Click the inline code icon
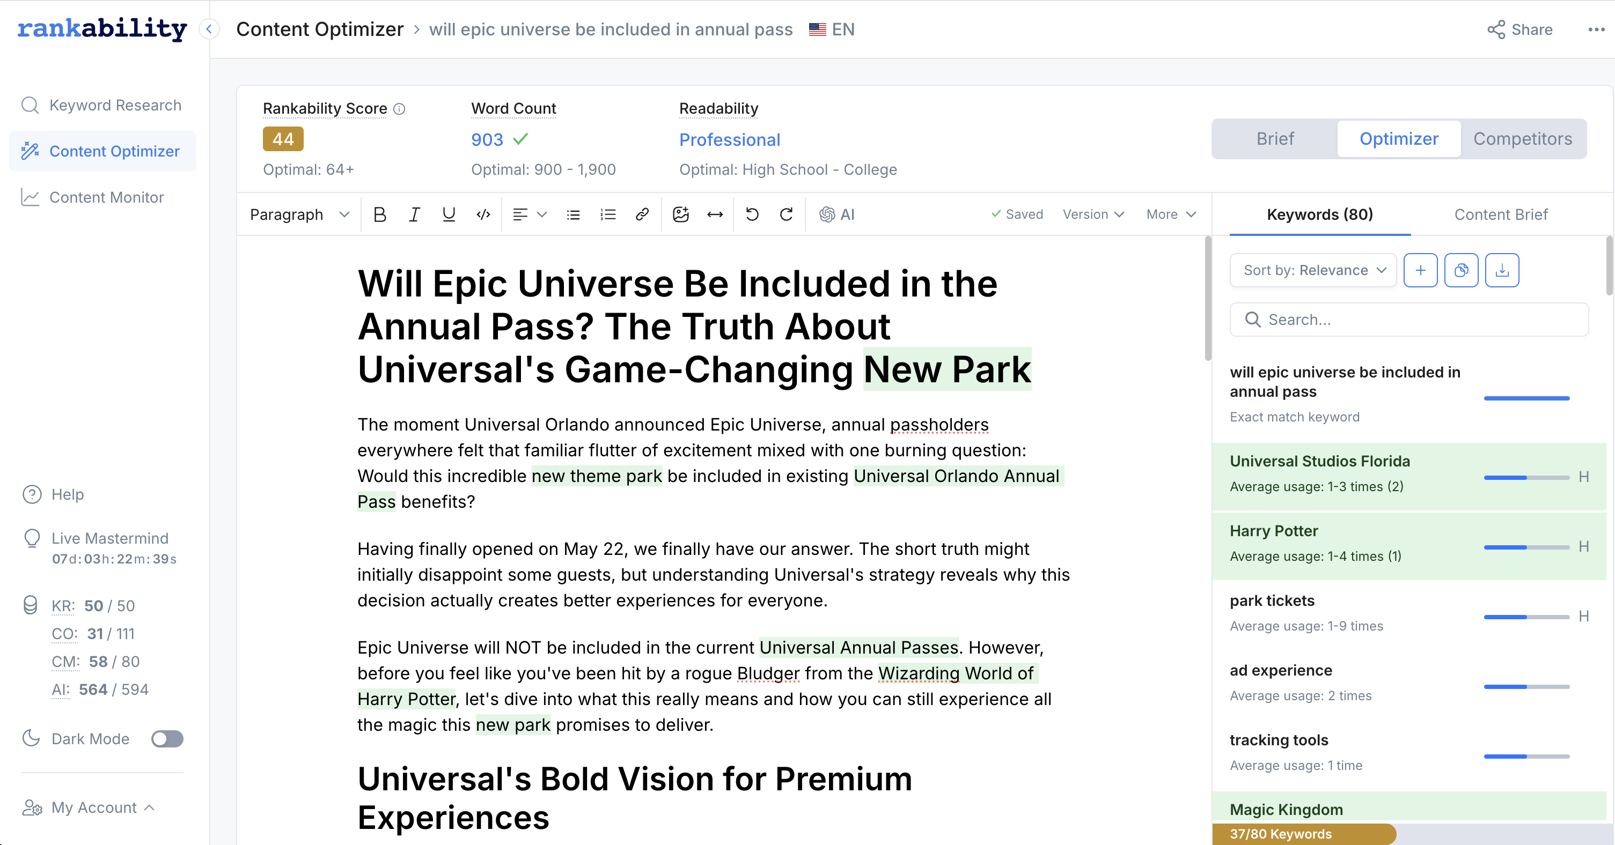The height and width of the screenshot is (845, 1615). pyautogui.click(x=483, y=214)
